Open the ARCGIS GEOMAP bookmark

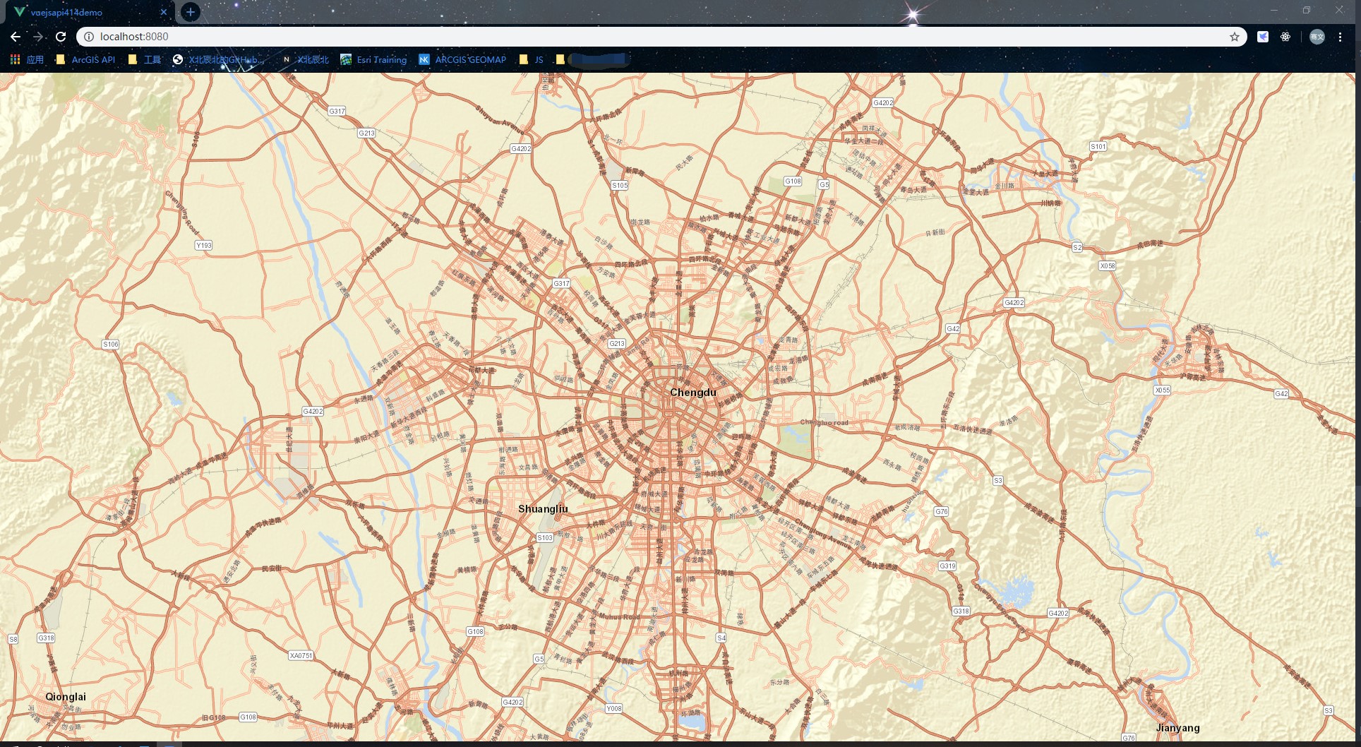[x=462, y=60]
